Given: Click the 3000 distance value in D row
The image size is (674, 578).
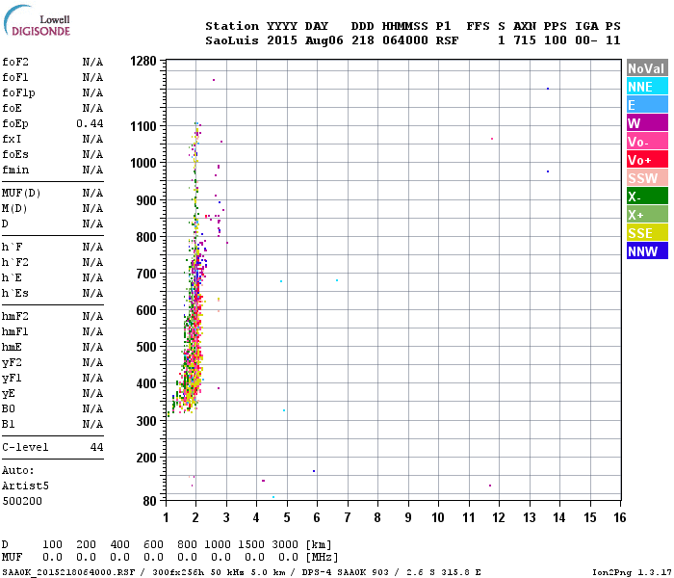Looking at the screenshot, I should pyautogui.click(x=285, y=545).
